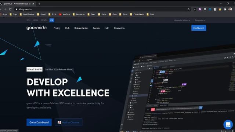Open the Toys bookmark folder
Image resolution: width=235 pixels, height=132 pixels.
pyautogui.click(x=13, y=14)
